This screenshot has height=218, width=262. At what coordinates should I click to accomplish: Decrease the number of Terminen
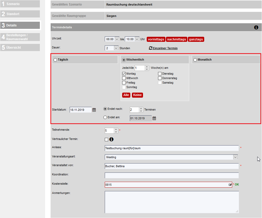(141, 111)
